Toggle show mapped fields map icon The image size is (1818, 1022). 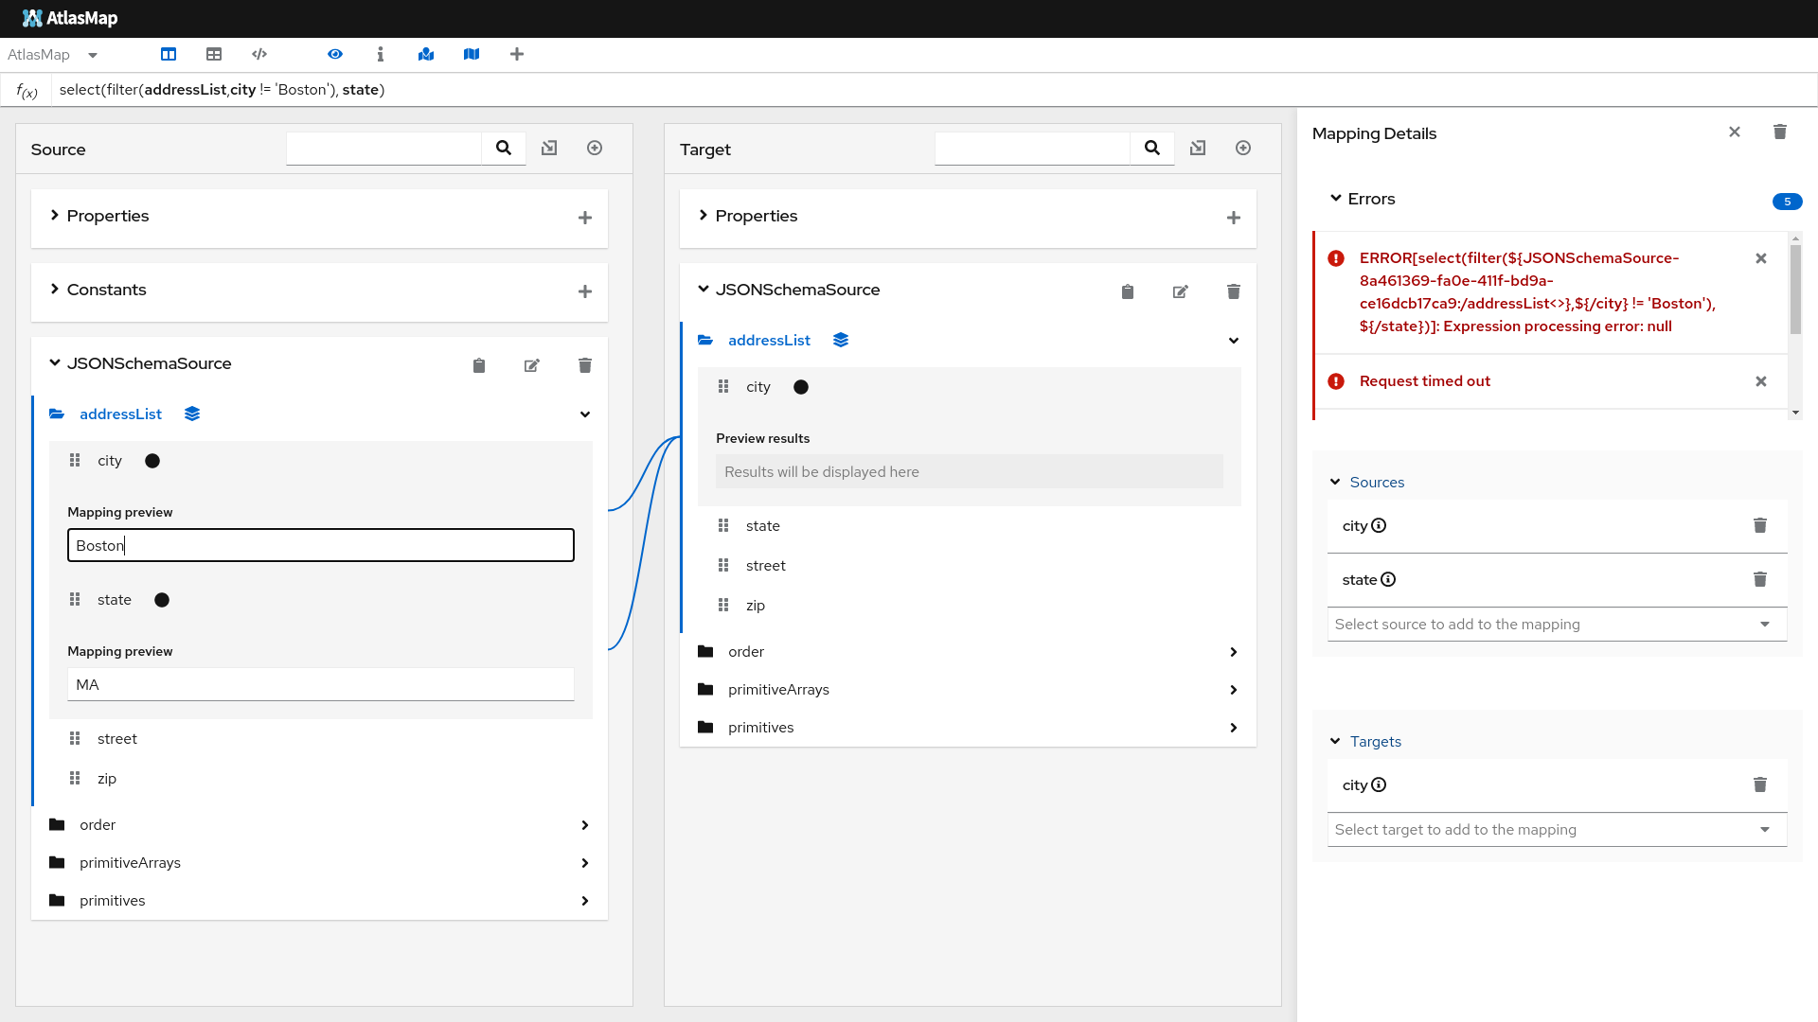coord(426,54)
